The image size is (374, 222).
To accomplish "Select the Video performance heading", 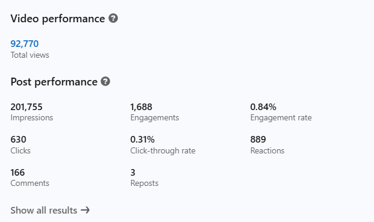I will point(57,19).
